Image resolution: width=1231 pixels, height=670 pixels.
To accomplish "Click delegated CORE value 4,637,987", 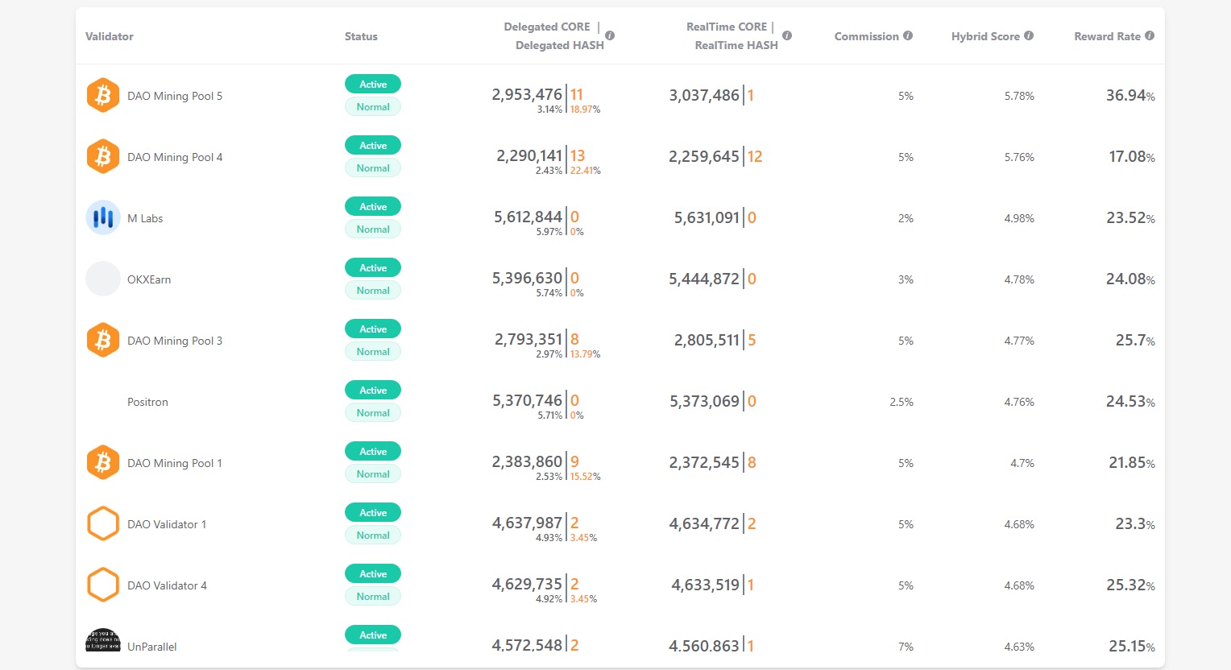I will click(527, 523).
